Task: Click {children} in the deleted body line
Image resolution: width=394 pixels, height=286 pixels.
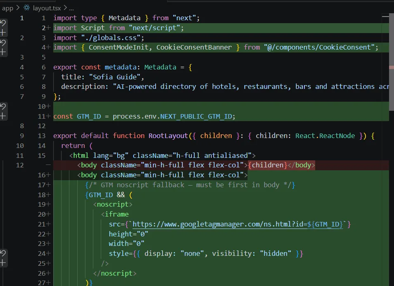Action: pos(268,165)
